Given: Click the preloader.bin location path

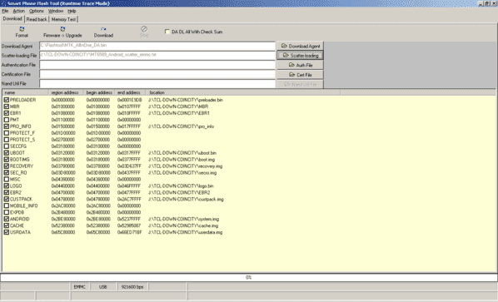Looking at the screenshot, I should click(x=186, y=100).
